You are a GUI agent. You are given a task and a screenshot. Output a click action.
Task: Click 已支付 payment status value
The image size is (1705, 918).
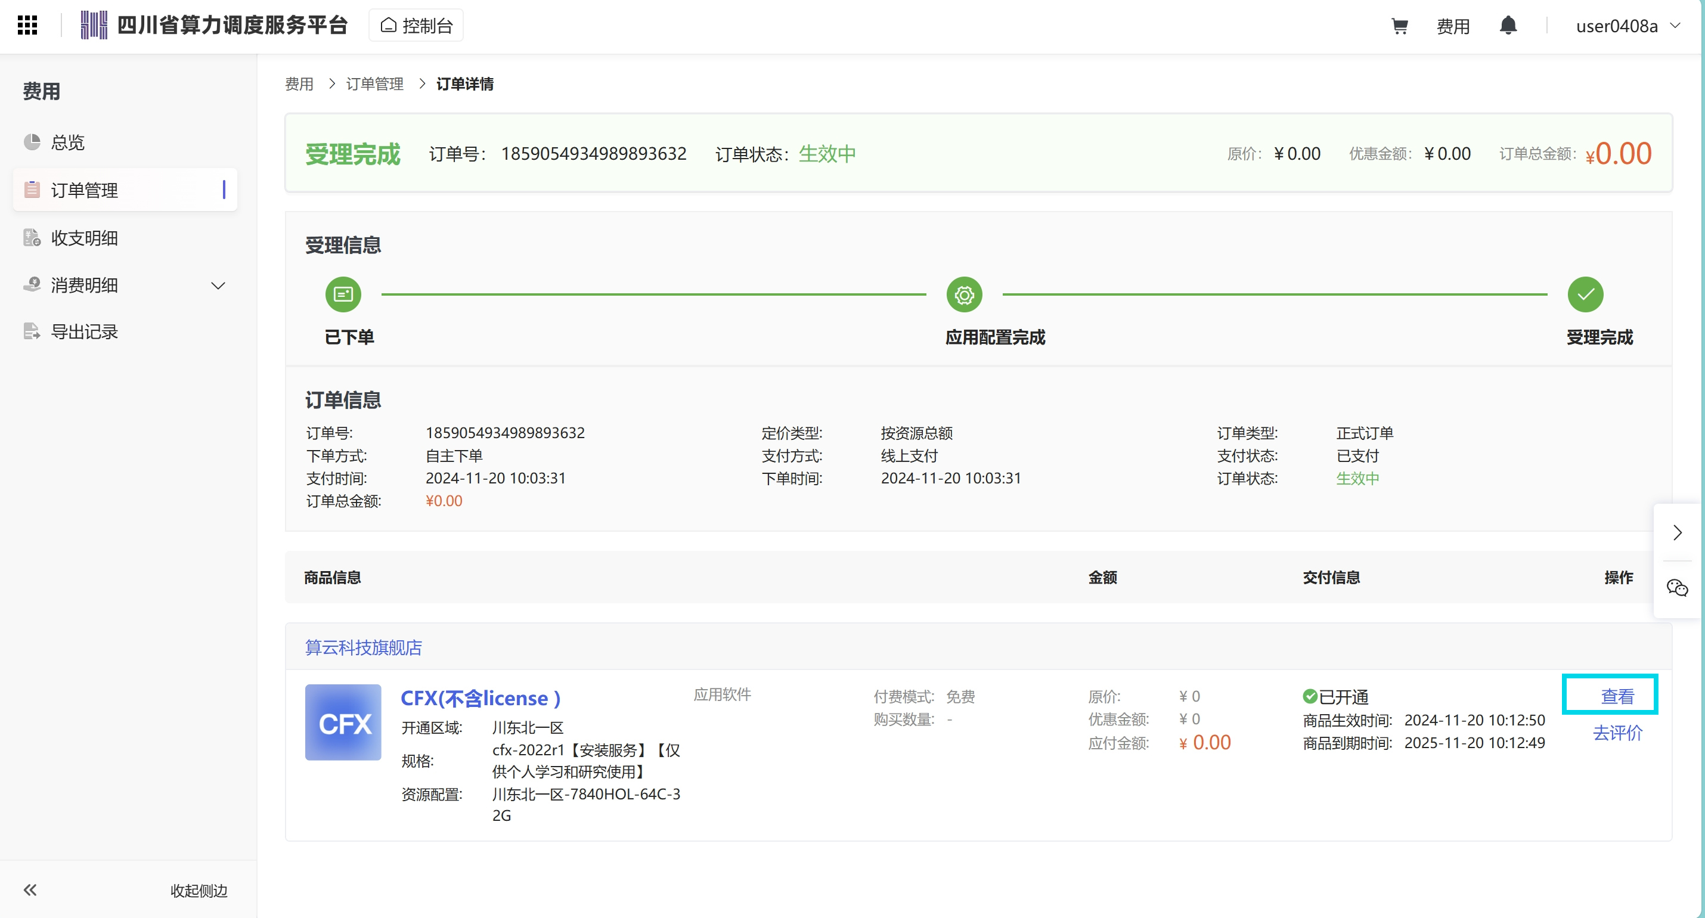click(1357, 455)
